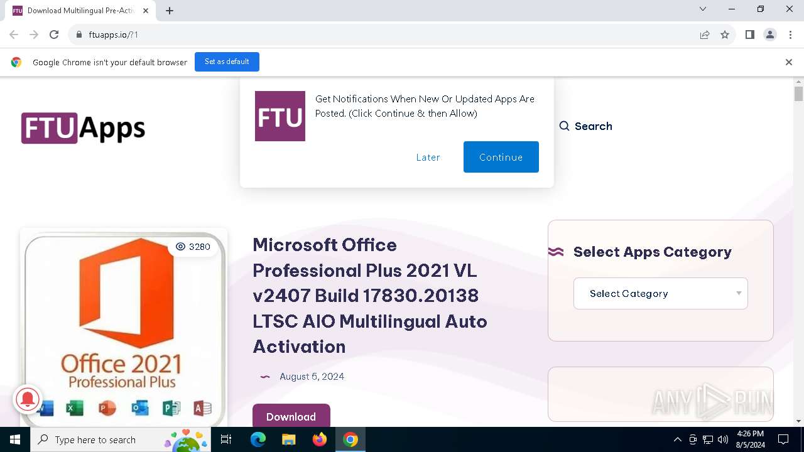Click the purple Download button
The width and height of the screenshot is (804, 452).
[x=291, y=416]
